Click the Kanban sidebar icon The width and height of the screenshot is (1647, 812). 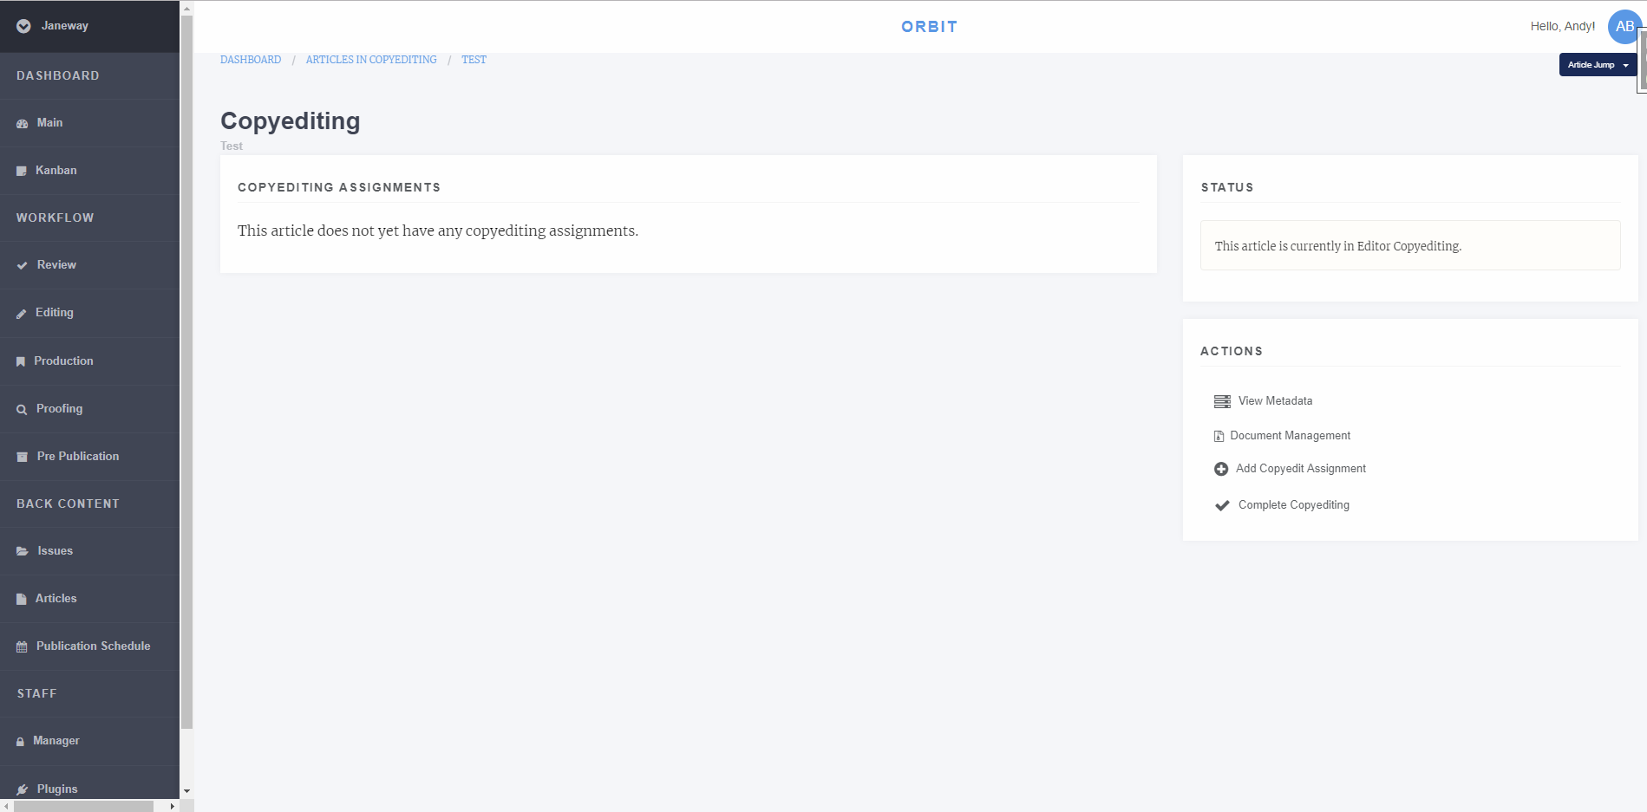pos(22,172)
